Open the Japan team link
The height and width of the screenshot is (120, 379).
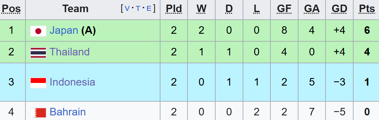[x=64, y=30]
